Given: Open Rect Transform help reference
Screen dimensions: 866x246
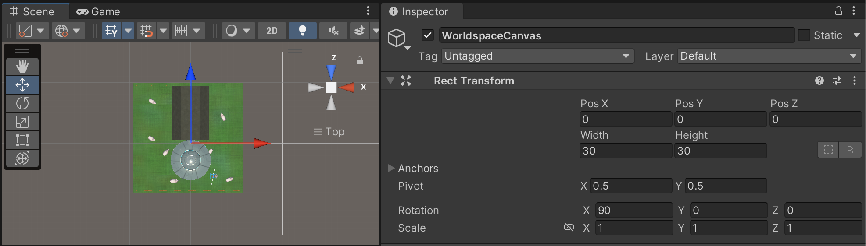Looking at the screenshot, I should [819, 81].
